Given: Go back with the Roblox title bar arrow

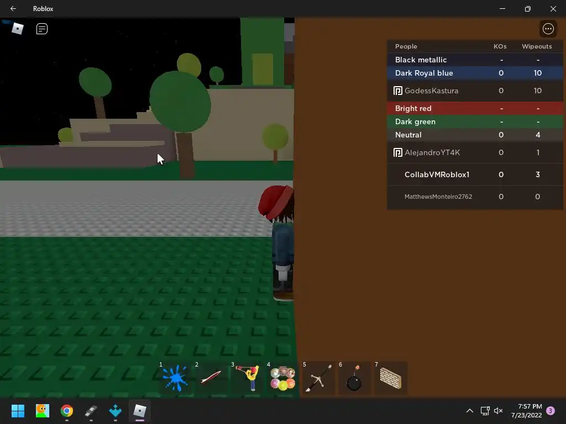Looking at the screenshot, I should pos(13,9).
